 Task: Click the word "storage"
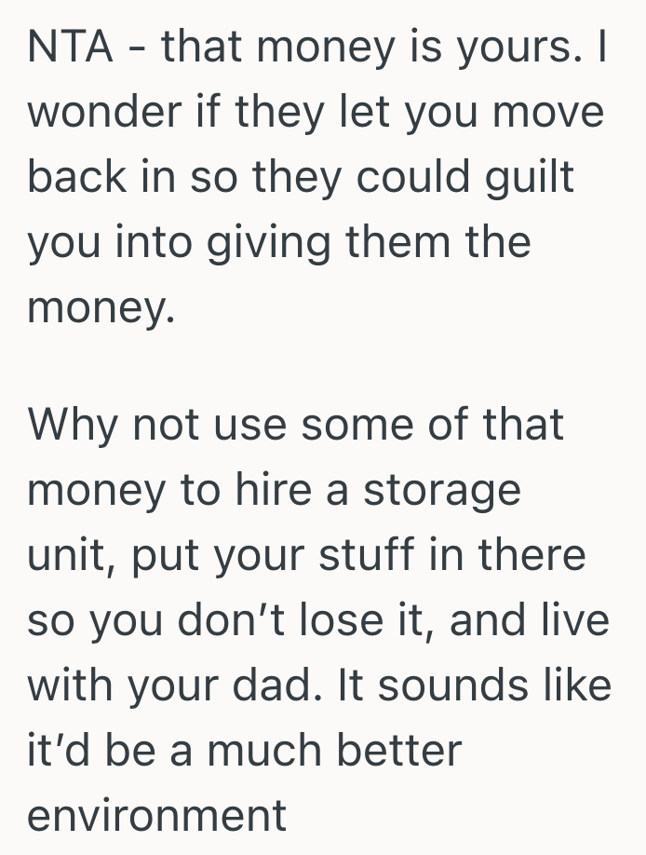443,490
